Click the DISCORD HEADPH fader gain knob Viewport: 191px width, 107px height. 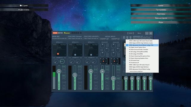coord(91,71)
